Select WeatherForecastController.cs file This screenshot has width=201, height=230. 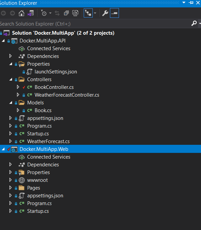(67, 95)
